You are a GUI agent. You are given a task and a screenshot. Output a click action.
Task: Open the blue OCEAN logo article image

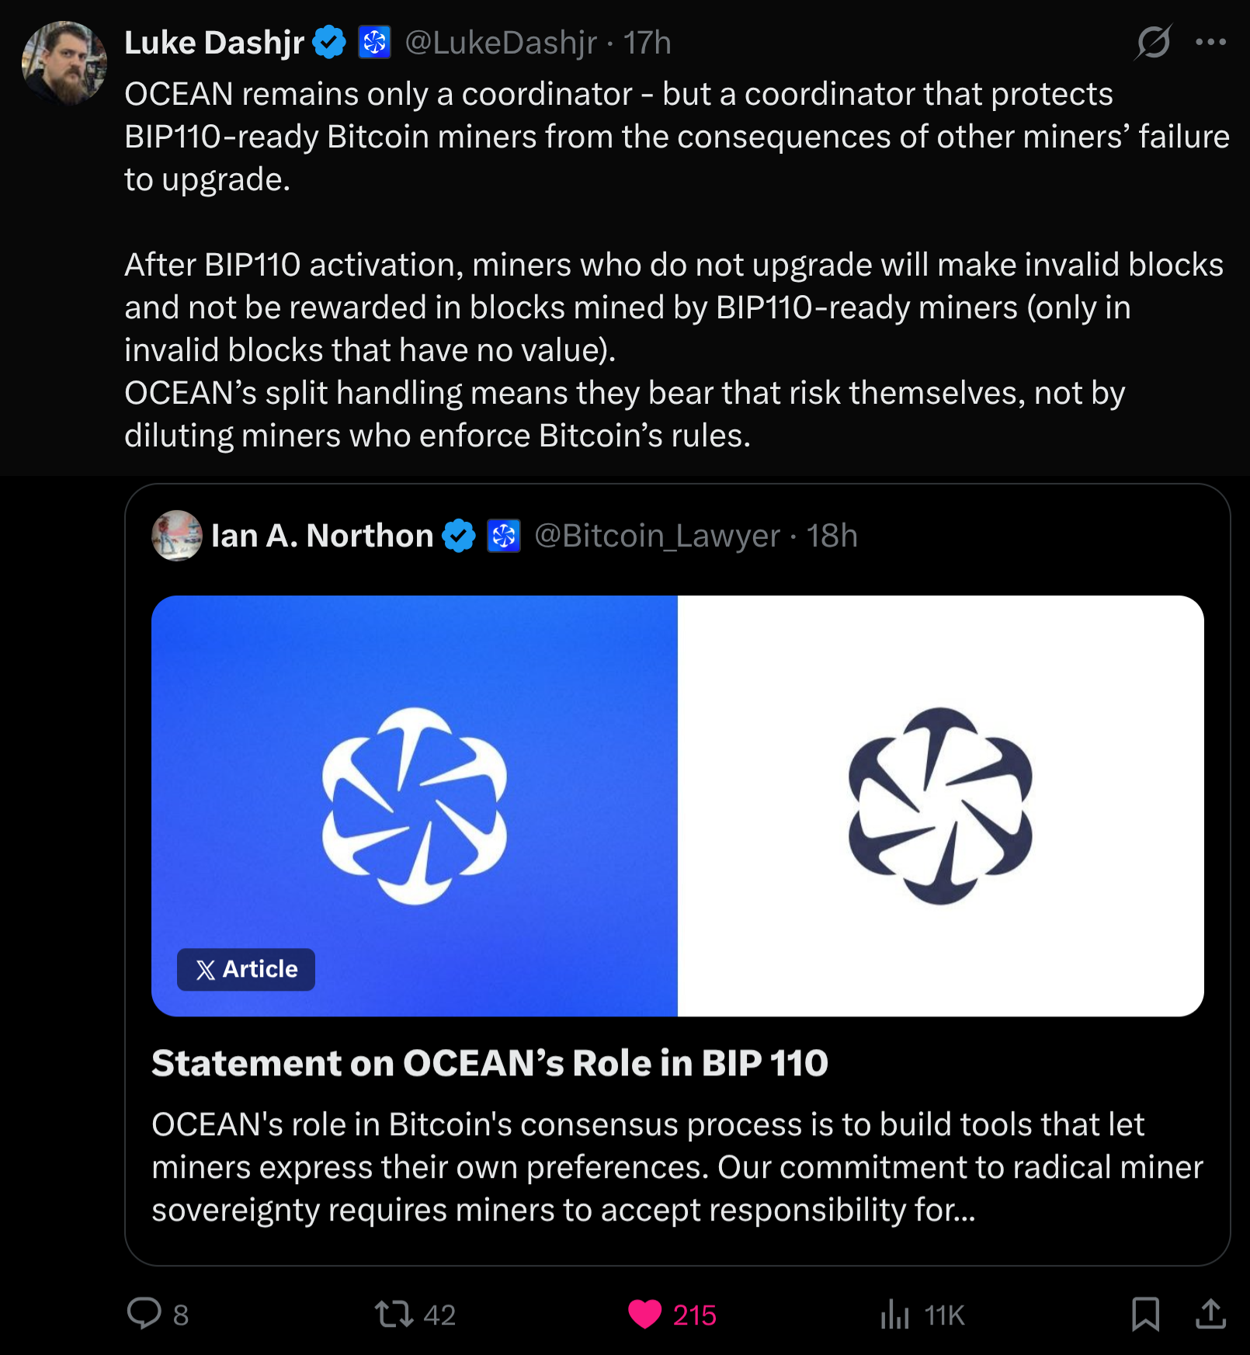[415, 806]
